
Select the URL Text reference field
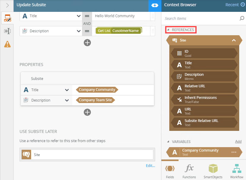click(204, 111)
